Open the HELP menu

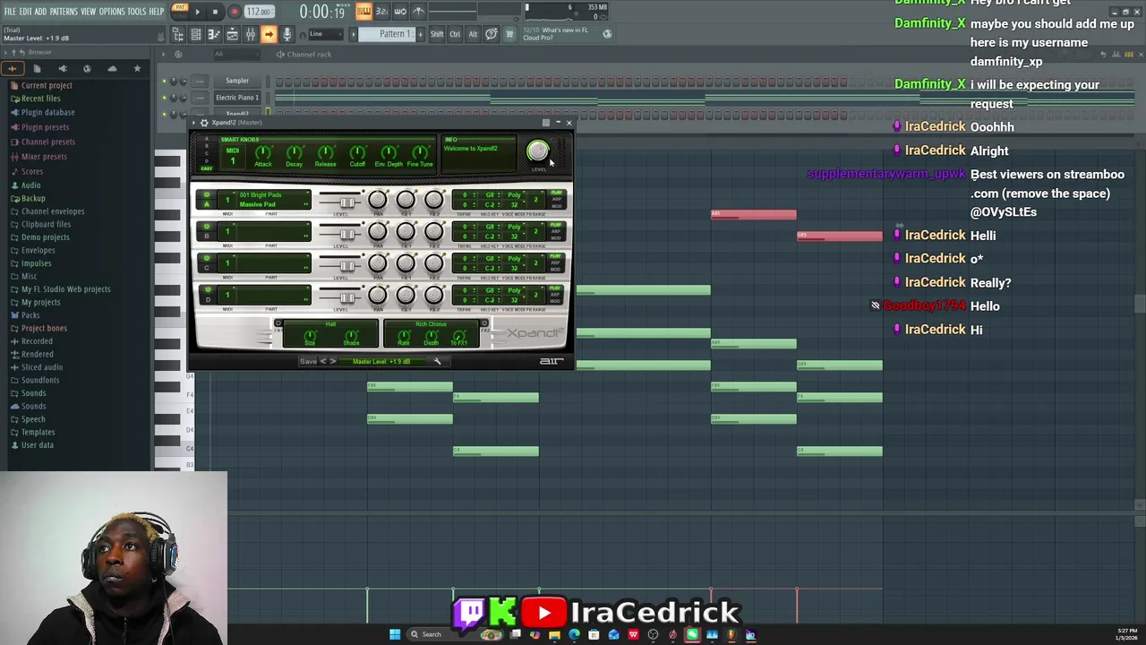point(157,12)
